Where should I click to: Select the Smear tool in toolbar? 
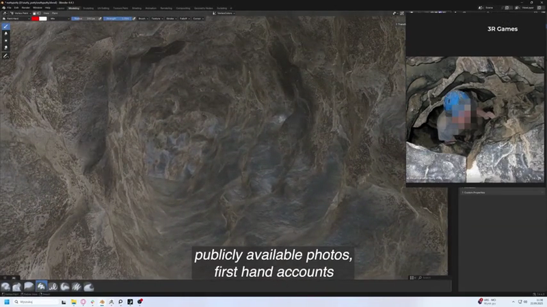pos(5,48)
